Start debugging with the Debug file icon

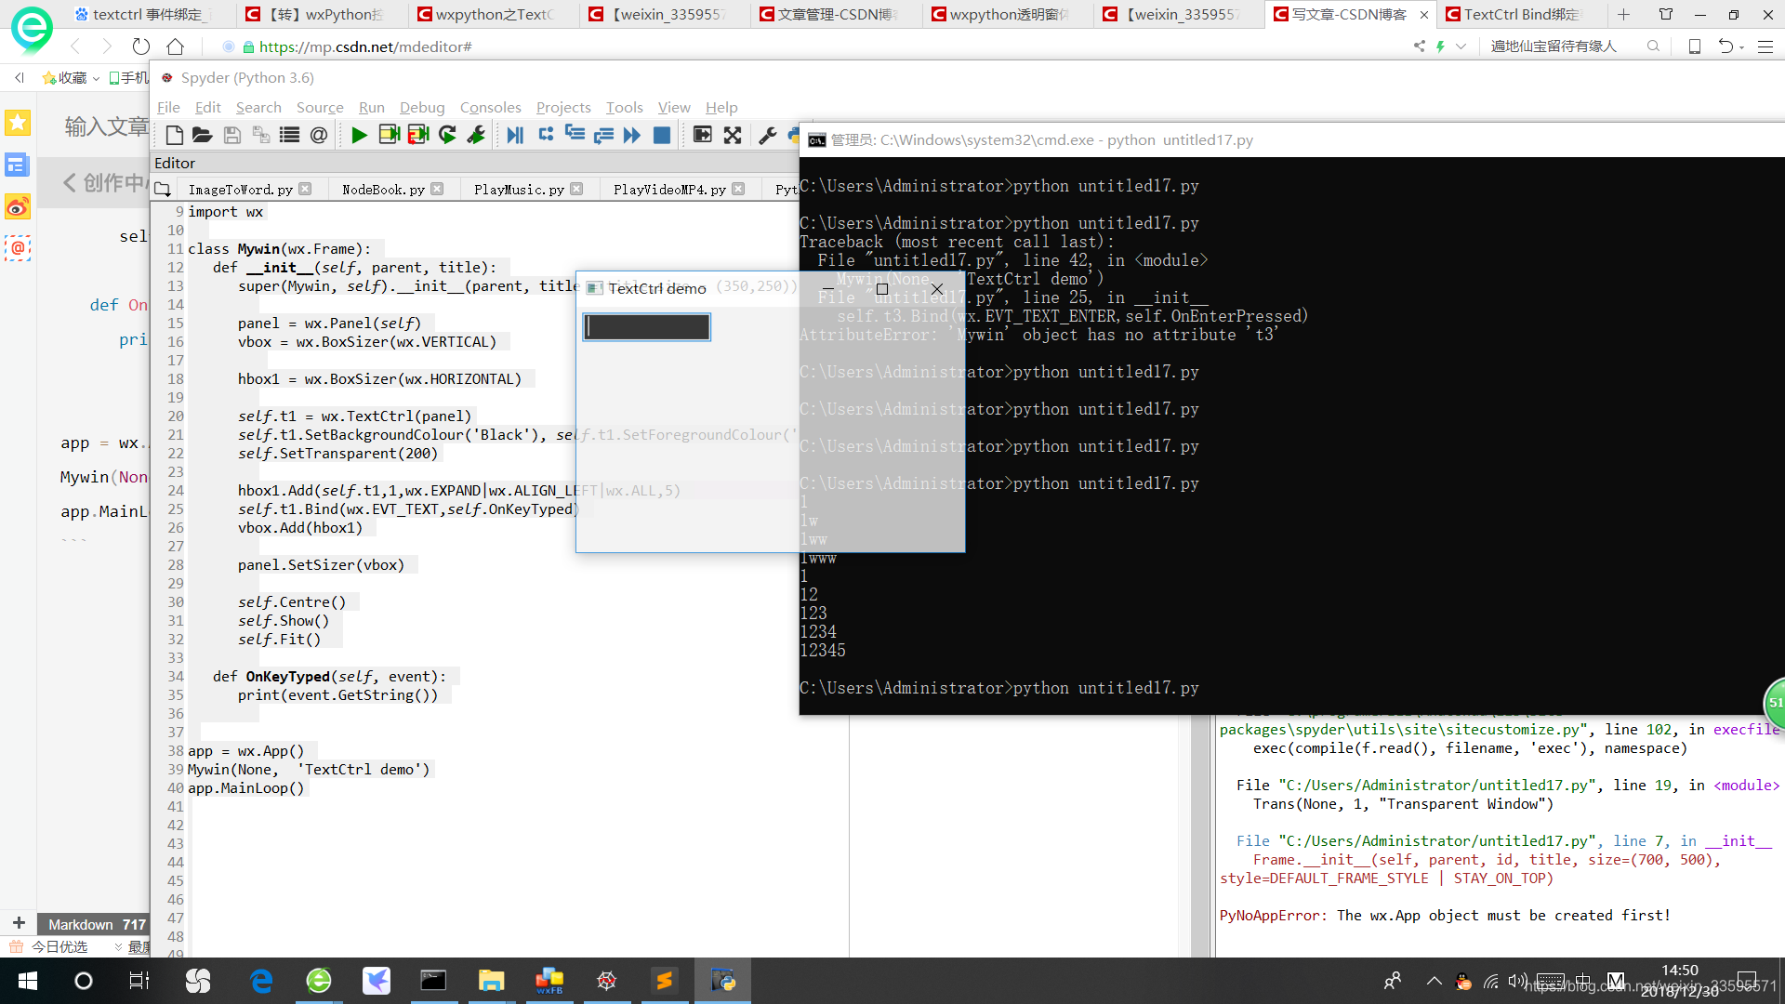click(515, 136)
